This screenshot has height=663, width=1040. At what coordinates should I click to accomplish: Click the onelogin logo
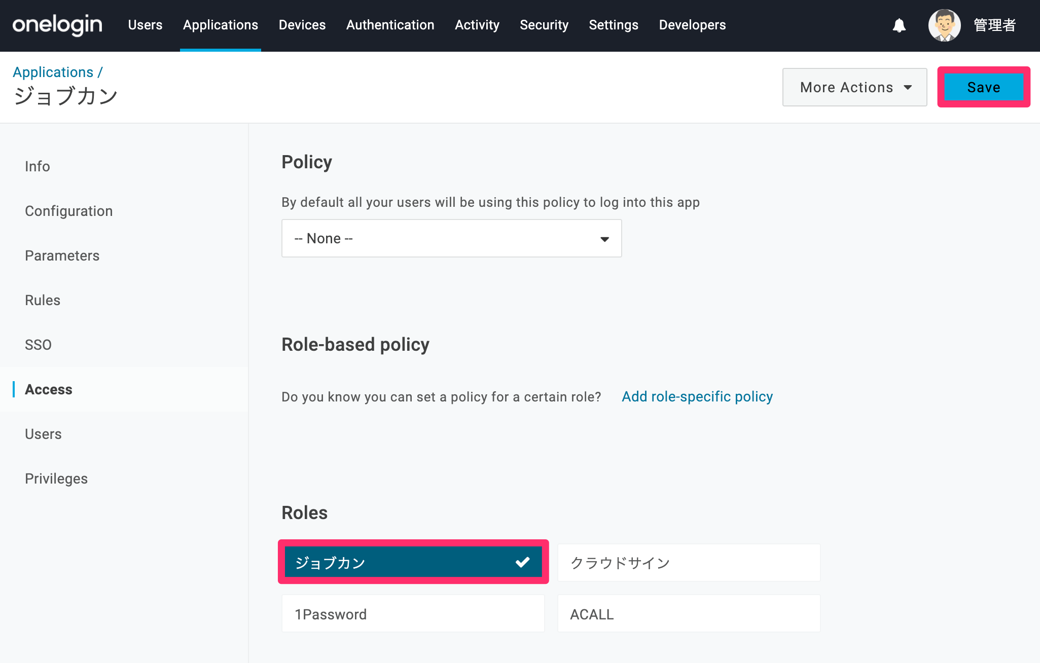point(57,25)
